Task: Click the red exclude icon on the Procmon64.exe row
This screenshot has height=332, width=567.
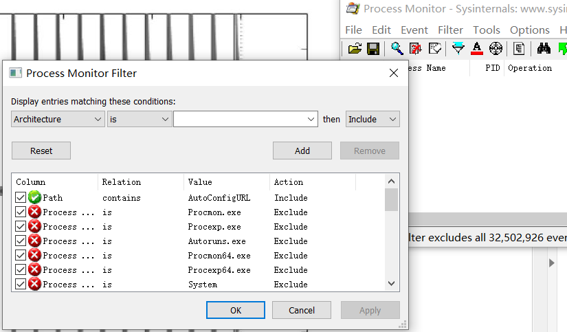Action: point(35,255)
